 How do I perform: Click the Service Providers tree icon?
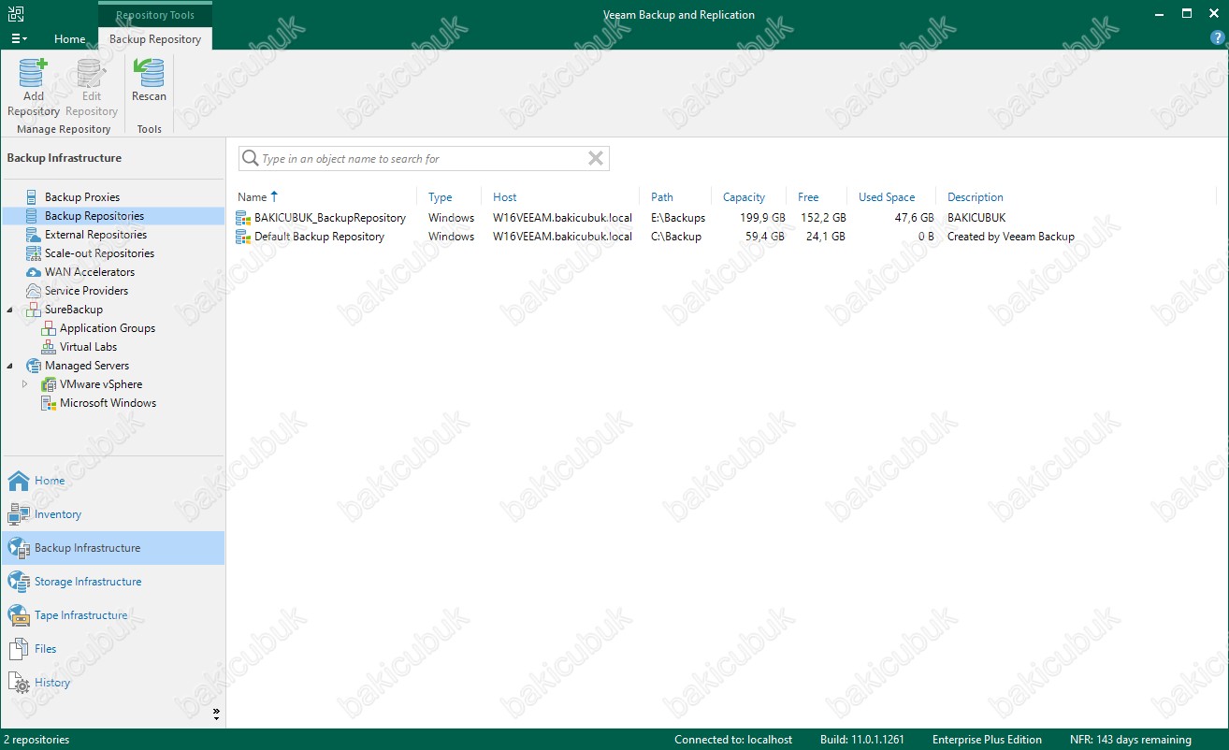point(34,291)
